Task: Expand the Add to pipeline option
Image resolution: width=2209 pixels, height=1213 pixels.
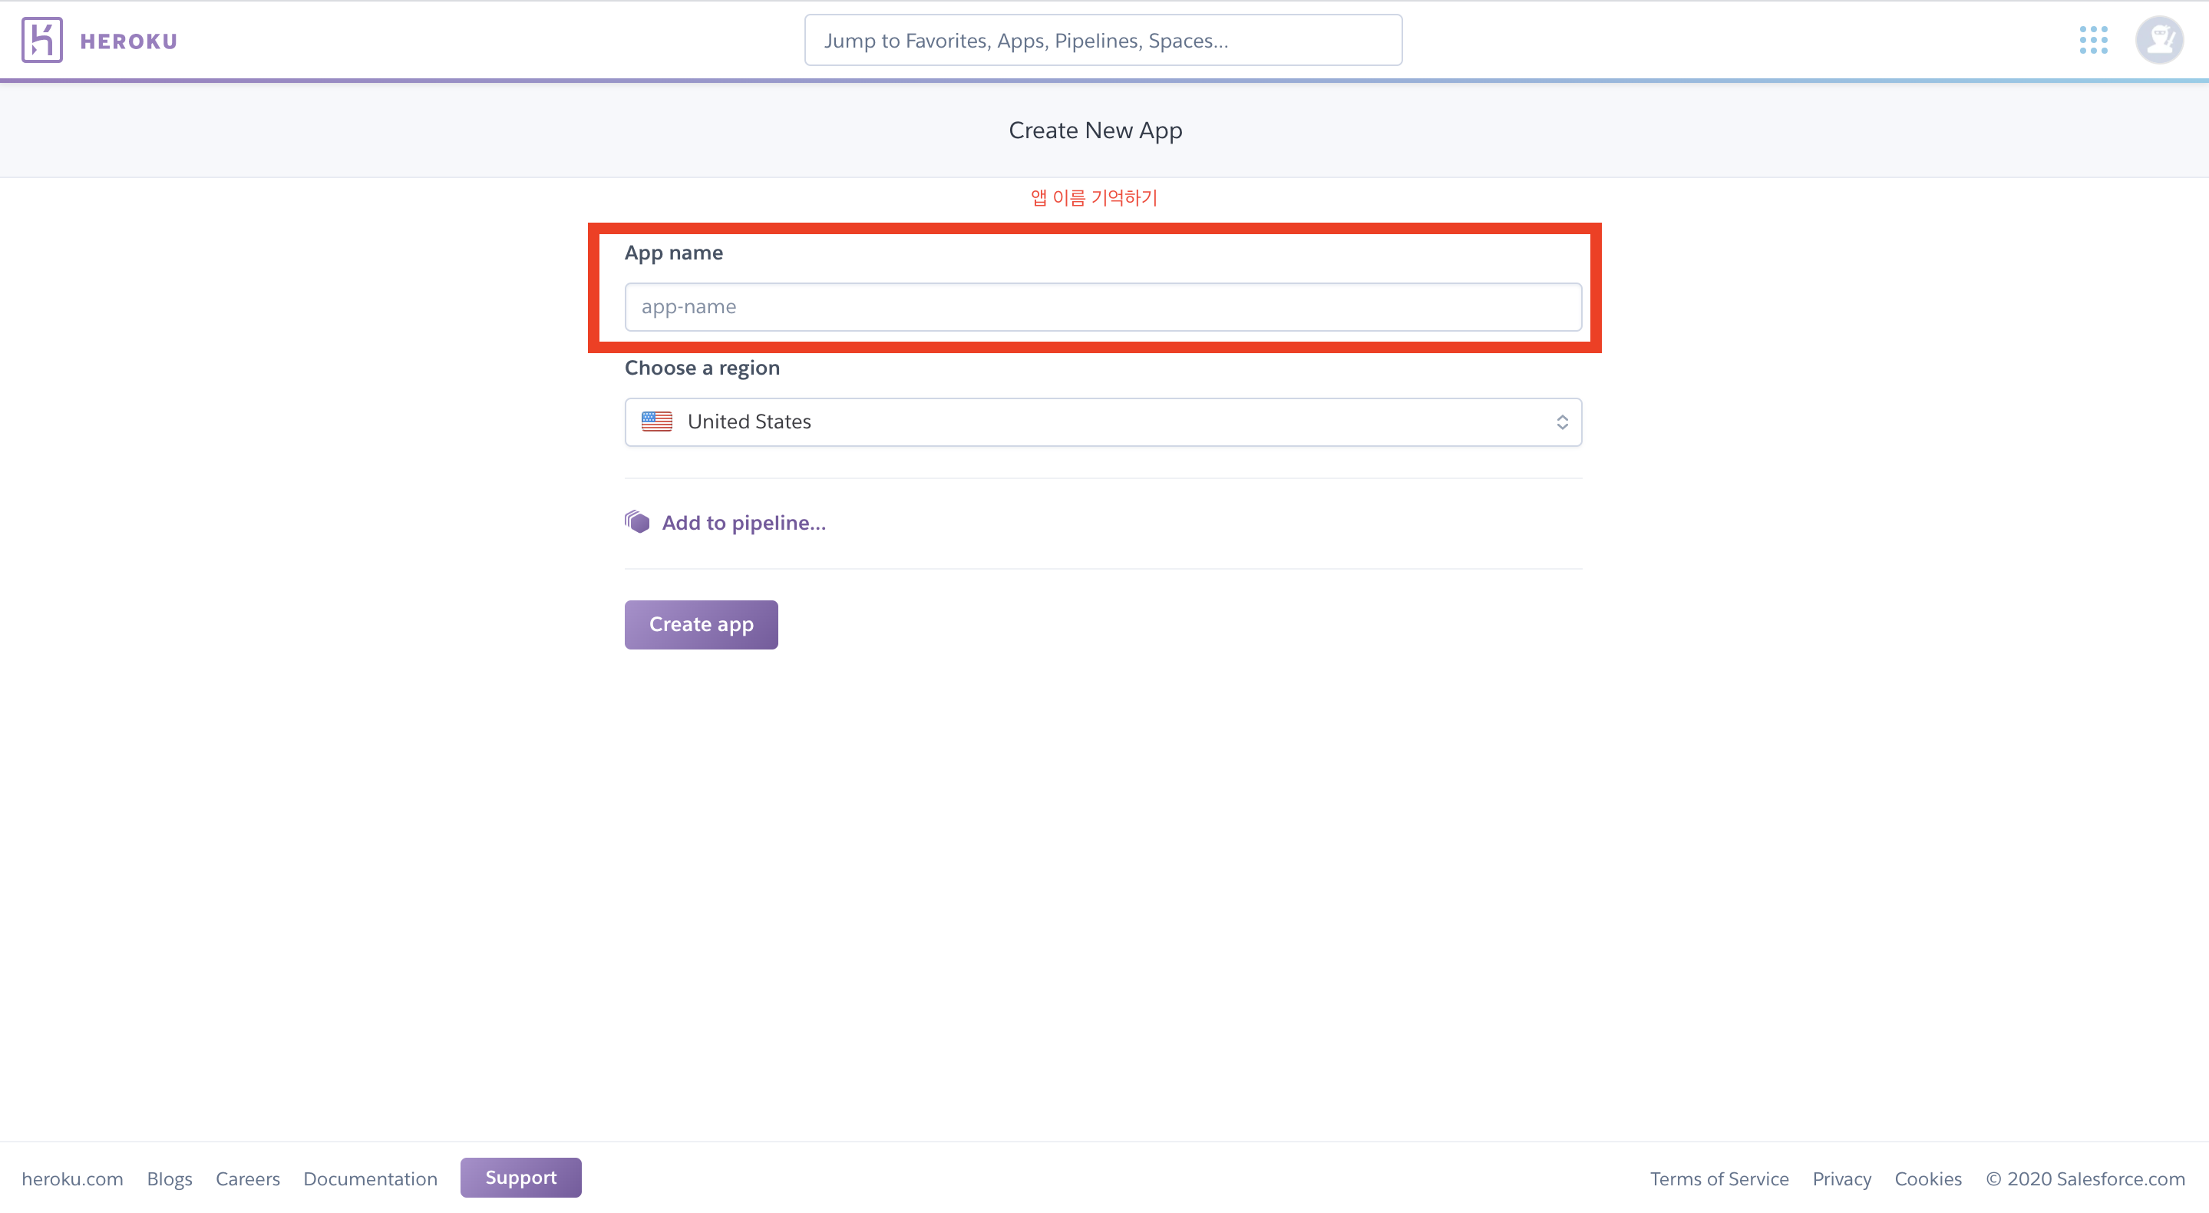Action: [744, 522]
